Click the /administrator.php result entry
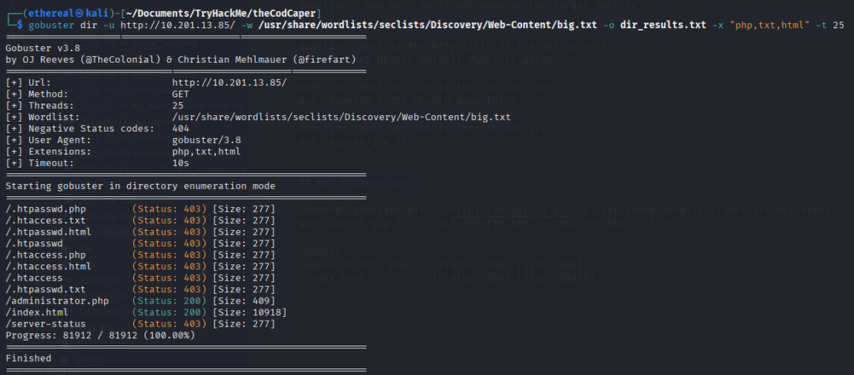854x375 pixels. [57, 301]
